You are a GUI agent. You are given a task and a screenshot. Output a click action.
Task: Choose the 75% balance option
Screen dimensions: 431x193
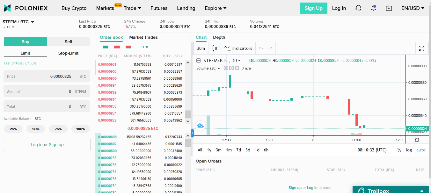58,129
